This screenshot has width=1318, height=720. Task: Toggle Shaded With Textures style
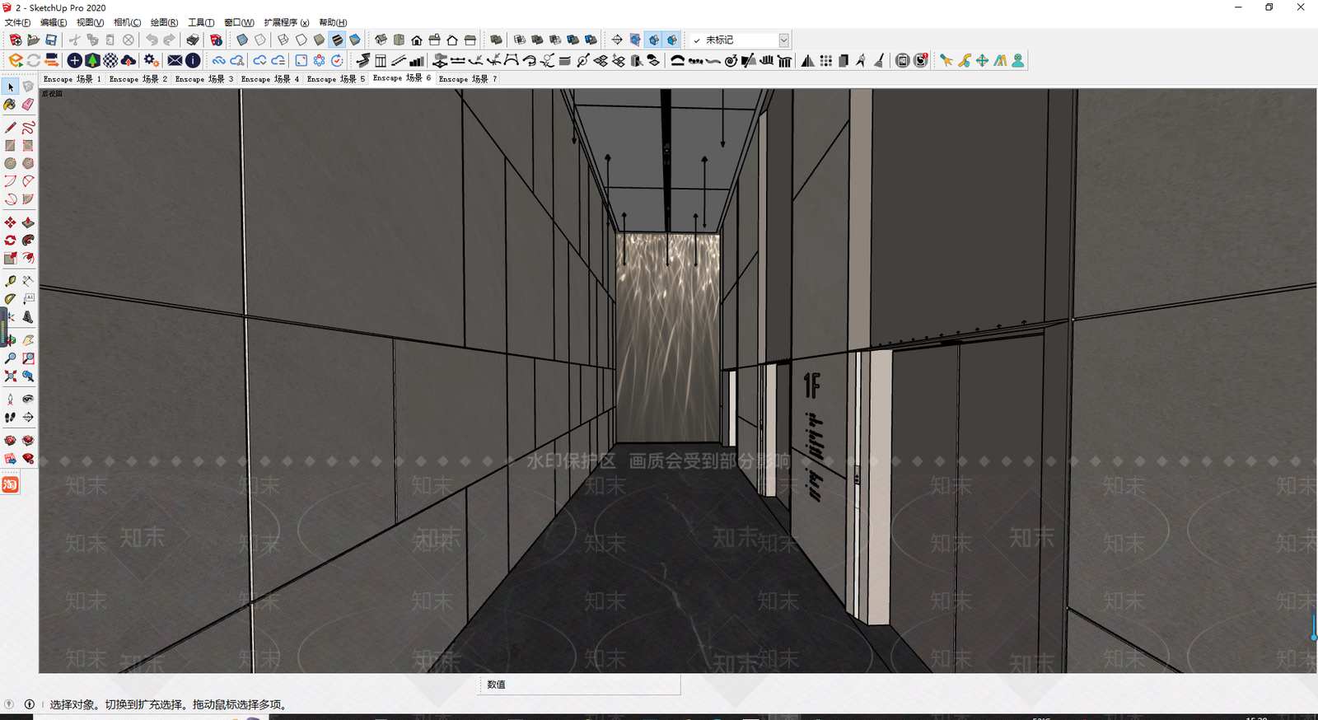click(x=337, y=40)
